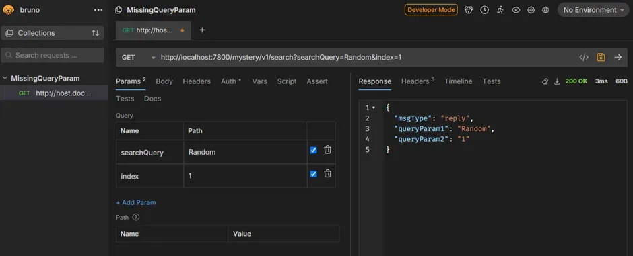Click the searchQuery name cell
This screenshot has height=256, width=633.
pyautogui.click(x=149, y=152)
